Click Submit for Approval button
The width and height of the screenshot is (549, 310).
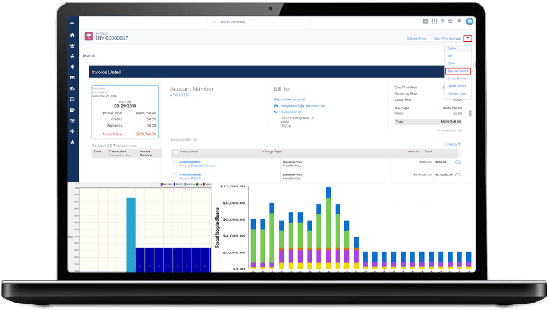tap(447, 38)
